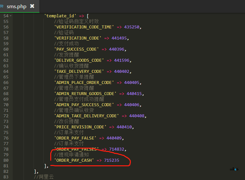The height and width of the screenshot is (180, 245).
Task: Click the 'VERIFICATION_CODE_TIME' string
Action: click(x=84, y=27)
